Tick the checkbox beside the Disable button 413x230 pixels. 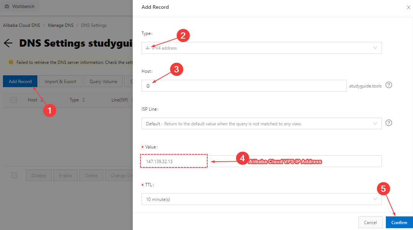point(14,175)
